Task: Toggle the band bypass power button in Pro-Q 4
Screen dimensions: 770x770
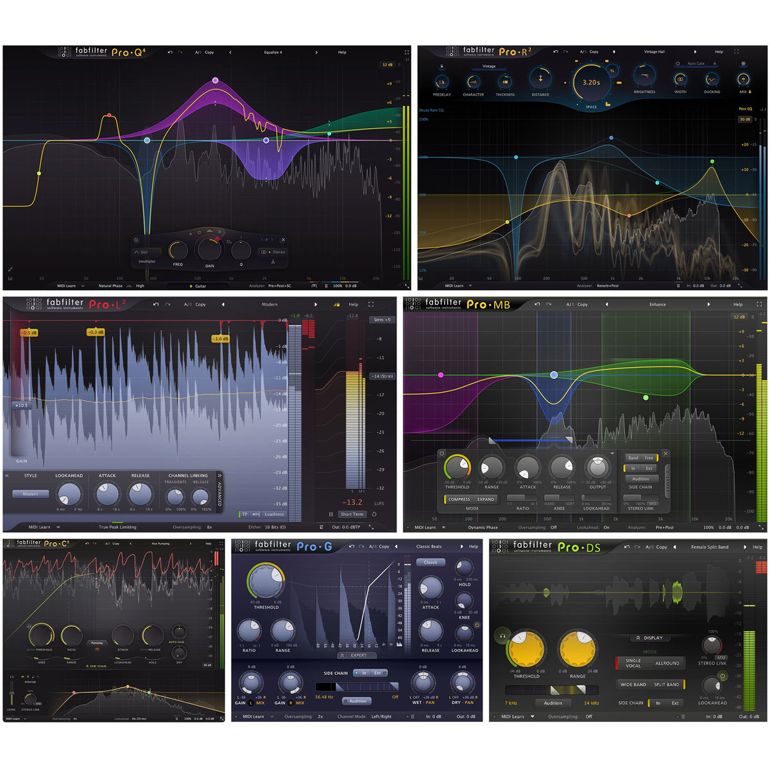Action: [x=136, y=240]
